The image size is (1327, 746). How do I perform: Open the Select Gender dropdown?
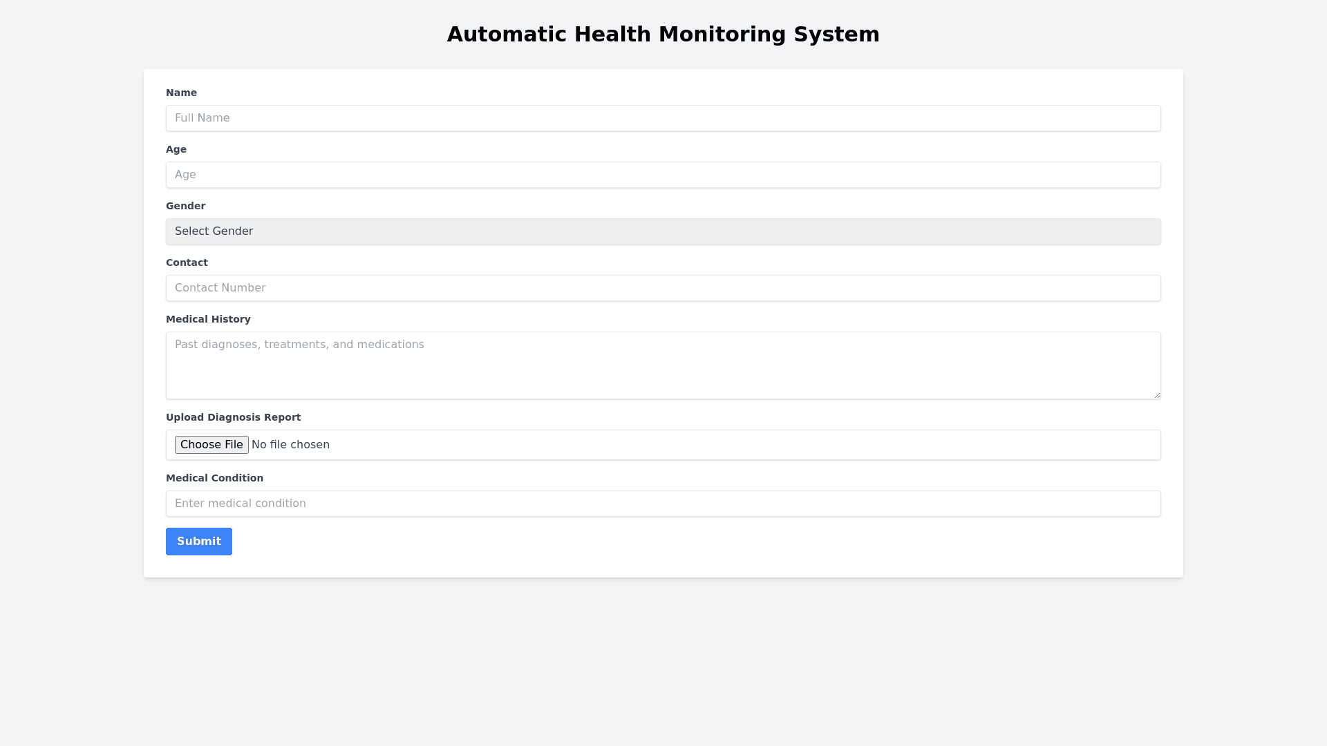[663, 231]
